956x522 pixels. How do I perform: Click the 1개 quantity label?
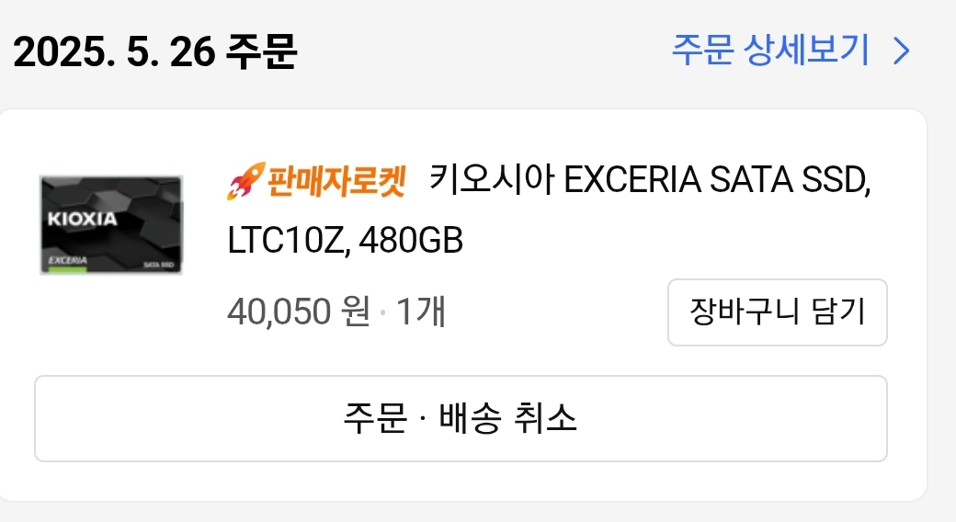click(x=421, y=311)
